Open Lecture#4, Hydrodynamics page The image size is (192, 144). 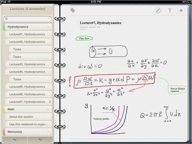pos(28,72)
